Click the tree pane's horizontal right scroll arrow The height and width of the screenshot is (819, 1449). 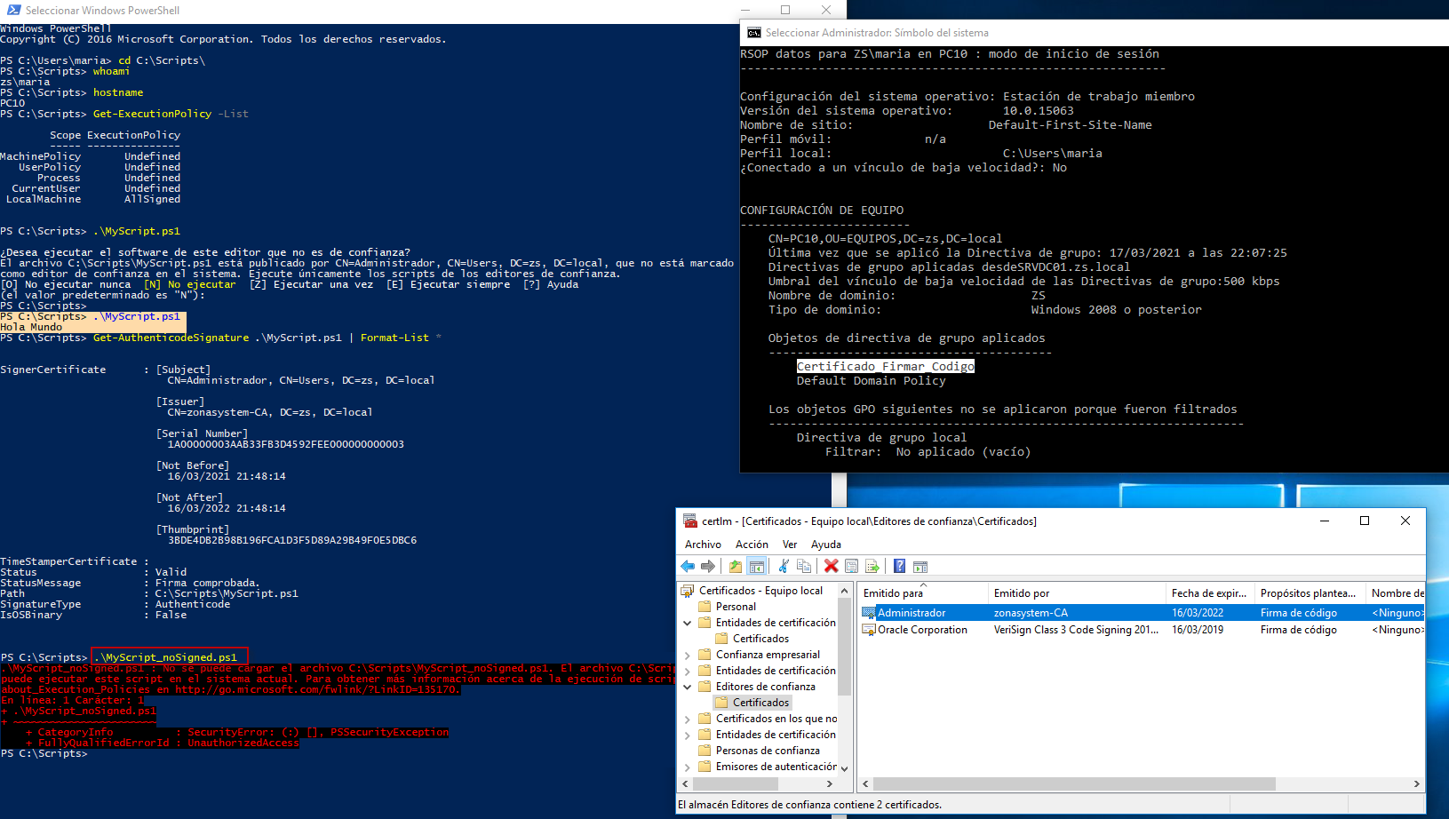tap(829, 784)
